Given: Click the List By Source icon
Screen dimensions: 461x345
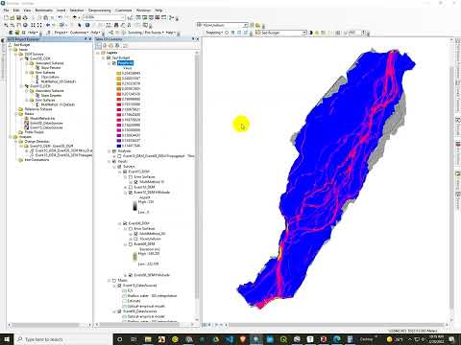Looking at the screenshot, I should [x=105, y=46].
